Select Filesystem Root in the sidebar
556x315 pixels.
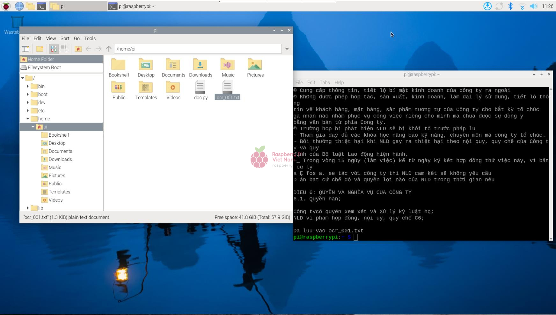pos(44,68)
